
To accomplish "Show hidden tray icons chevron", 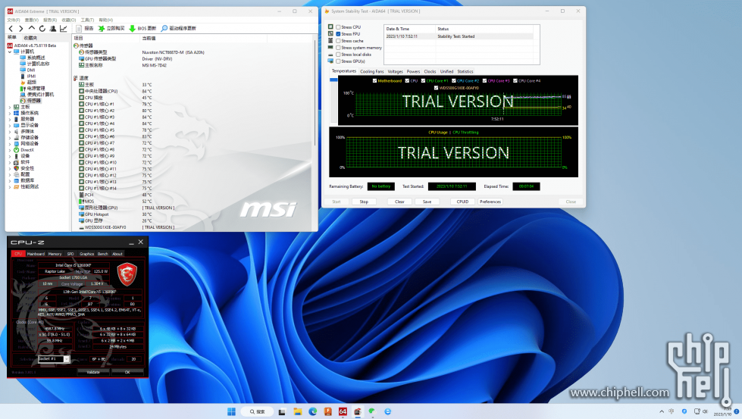I will (x=662, y=411).
